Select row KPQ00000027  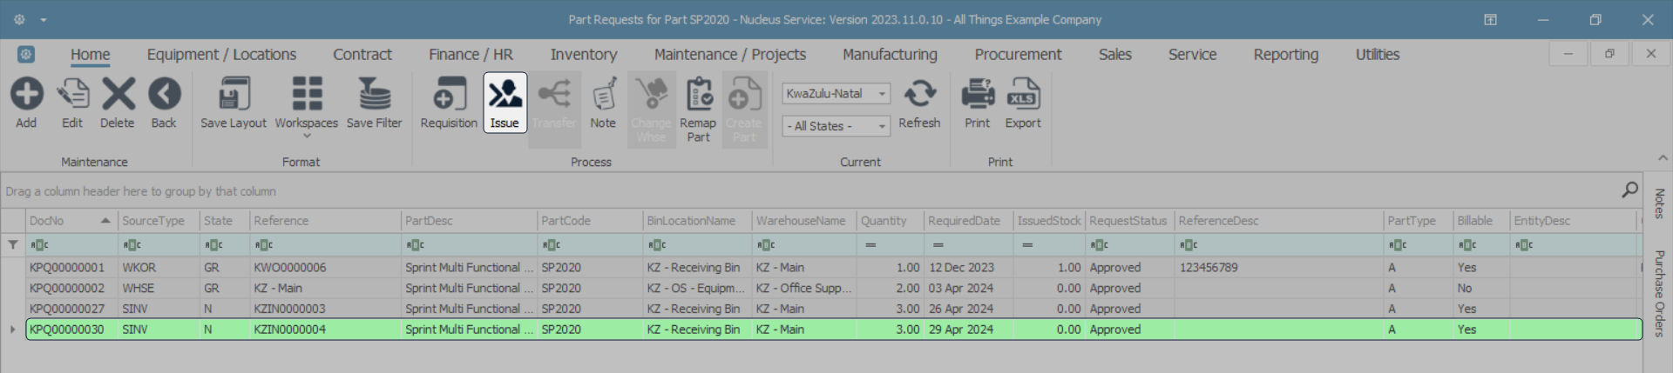pos(834,309)
